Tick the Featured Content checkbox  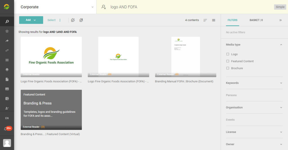tap(228, 61)
